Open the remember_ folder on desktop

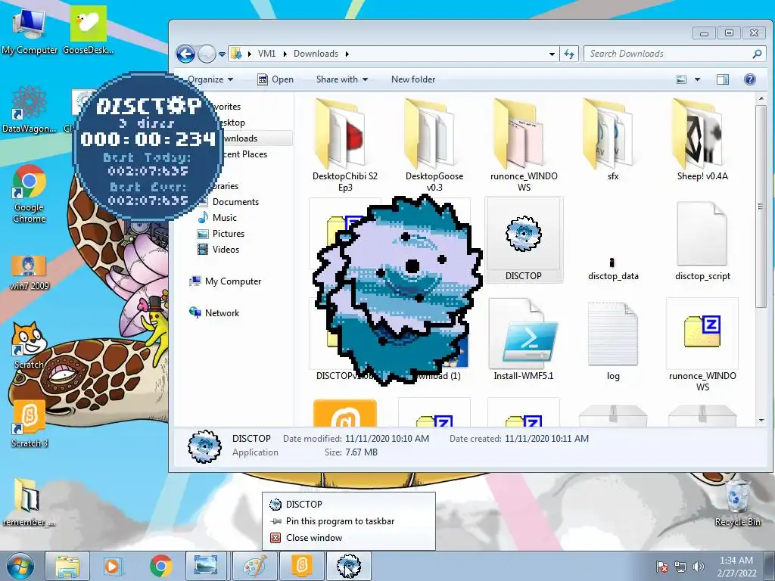[28, 502]
